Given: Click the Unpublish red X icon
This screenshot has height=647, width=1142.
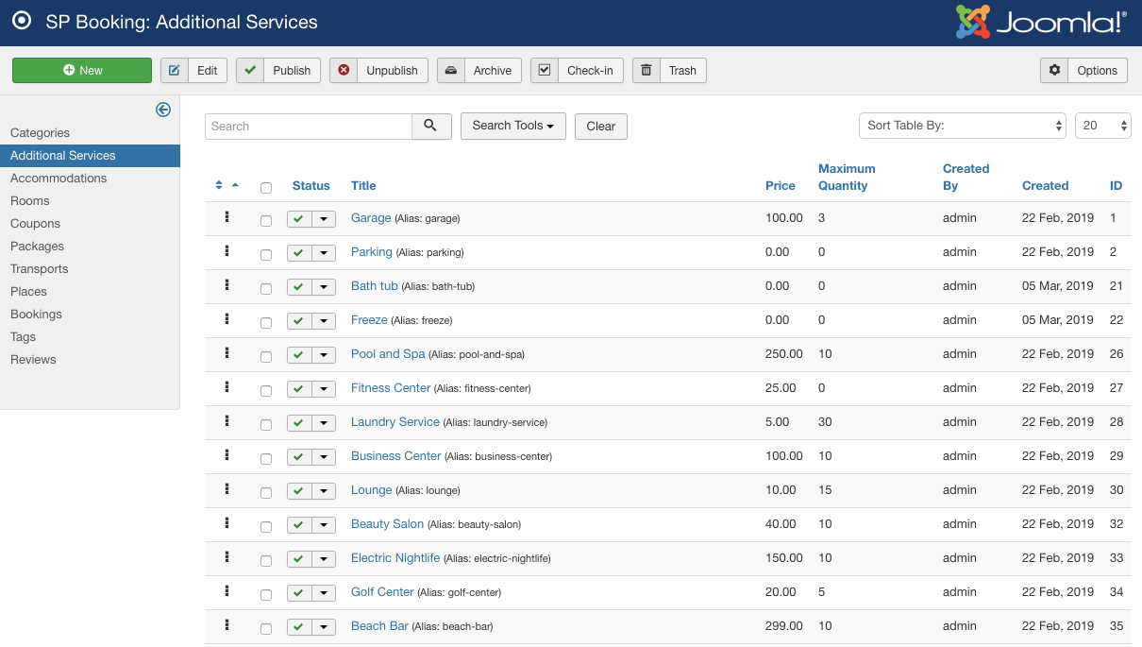Looking at the screenshot, I should (x=344, y=71).
